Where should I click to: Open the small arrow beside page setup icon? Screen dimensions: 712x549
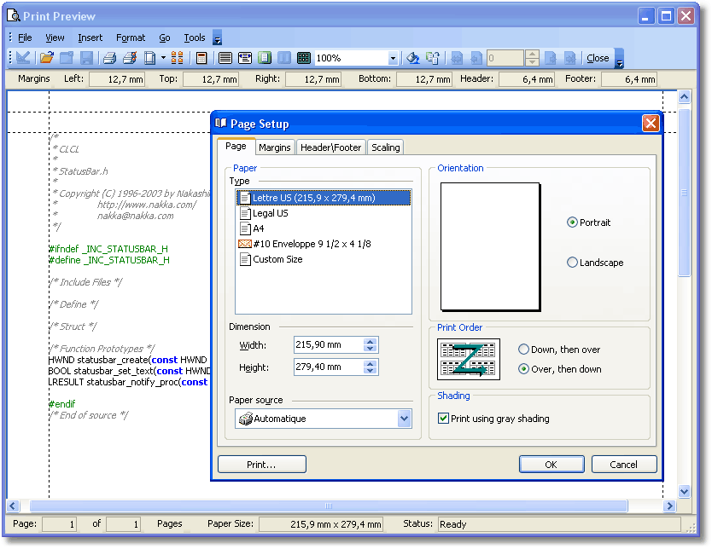(163, 58)
